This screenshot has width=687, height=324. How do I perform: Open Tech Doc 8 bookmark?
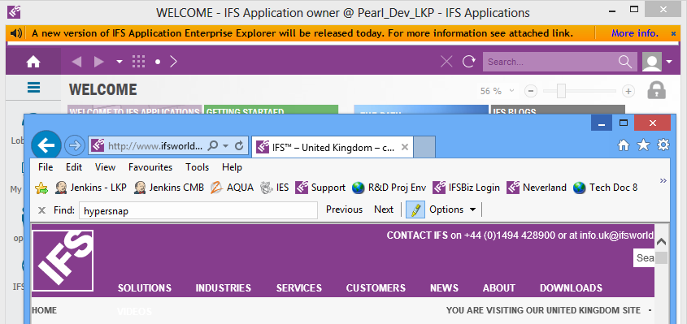point(605,188)
